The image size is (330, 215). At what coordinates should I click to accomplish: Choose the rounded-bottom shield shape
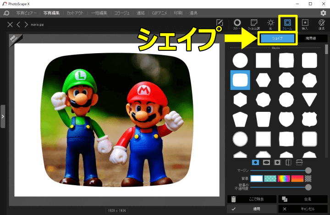[x=286, y=119]
